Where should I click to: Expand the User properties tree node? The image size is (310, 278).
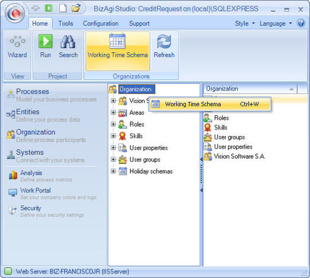tap(113, 147)
